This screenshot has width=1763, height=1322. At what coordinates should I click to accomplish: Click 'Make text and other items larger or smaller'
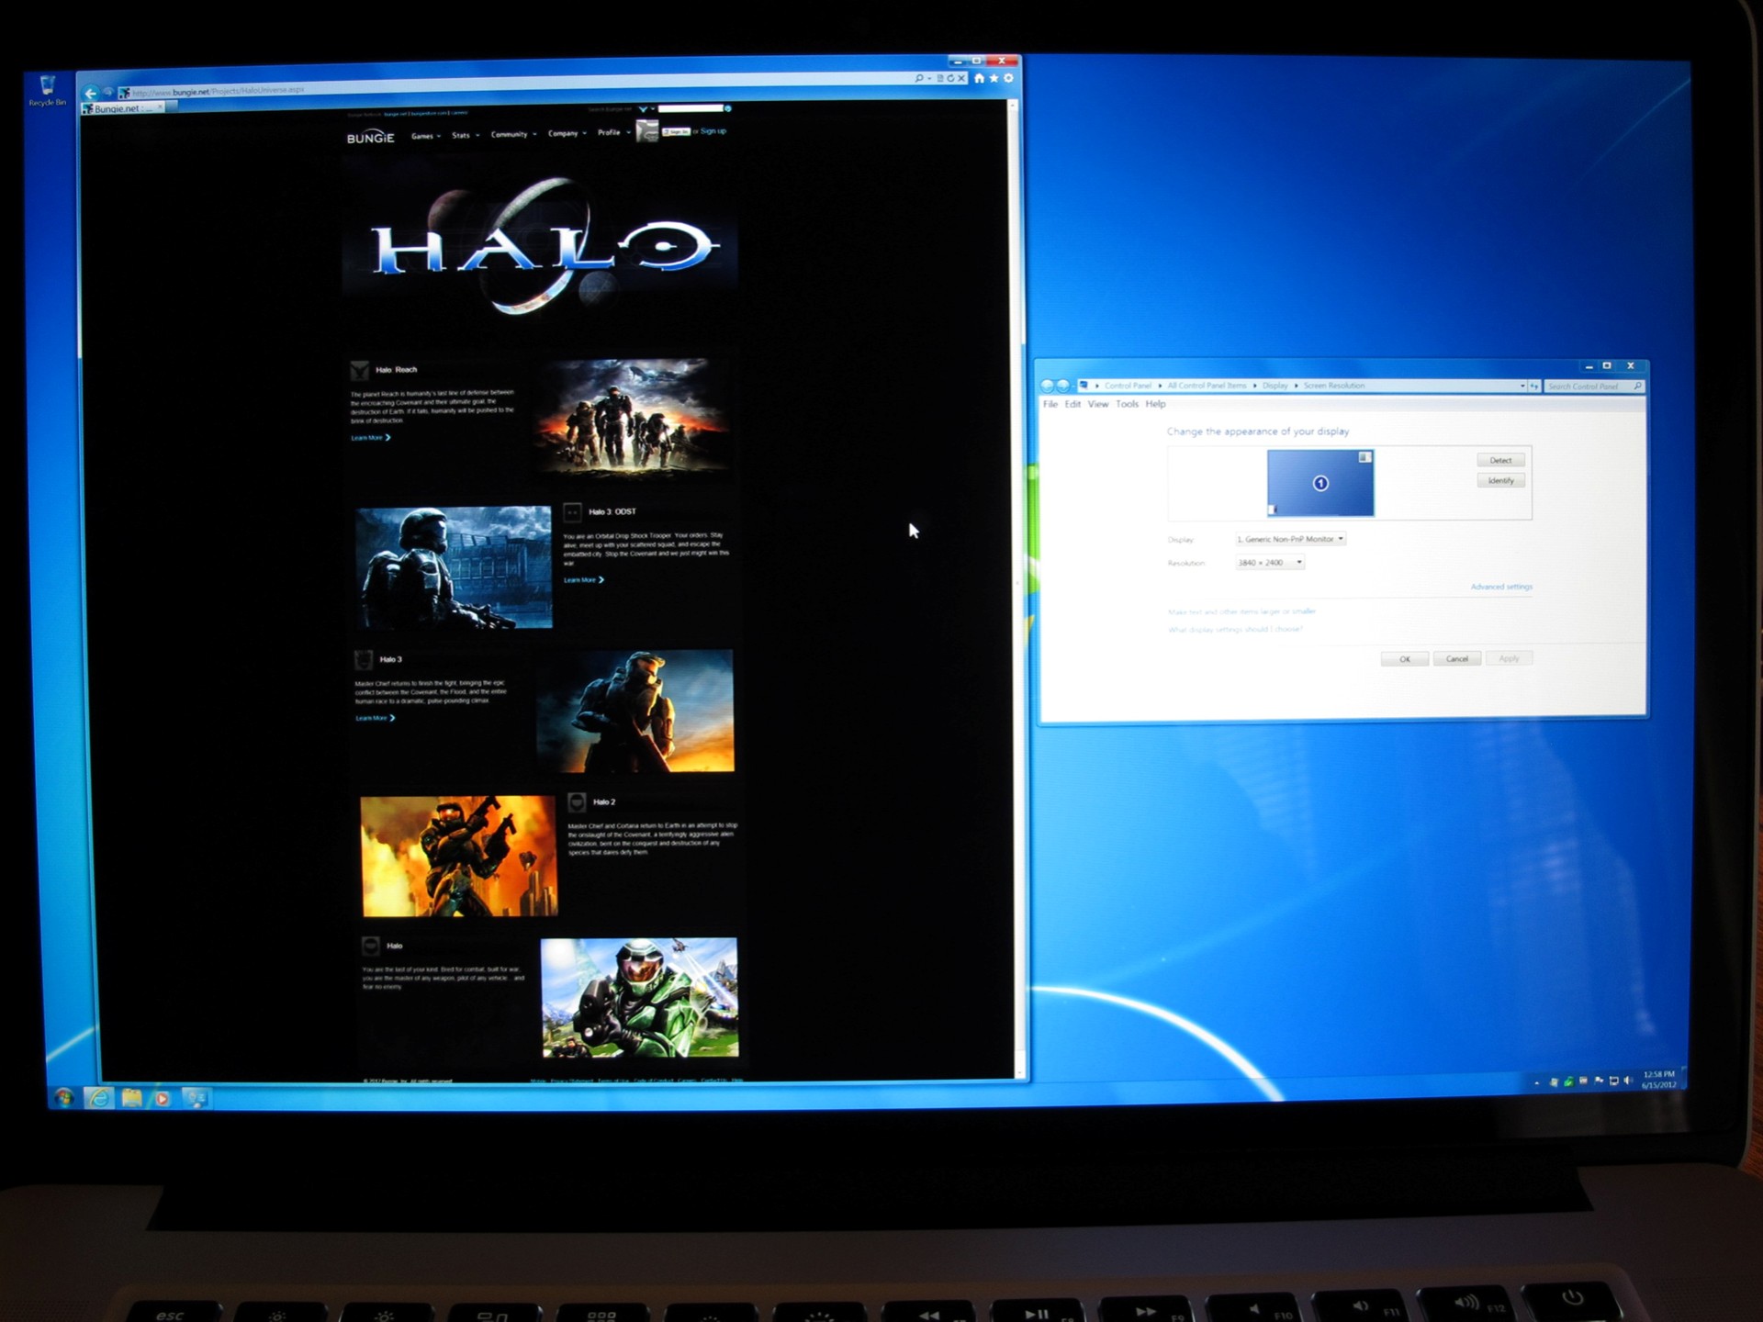pyautogui.click(x=1241, y=611)
